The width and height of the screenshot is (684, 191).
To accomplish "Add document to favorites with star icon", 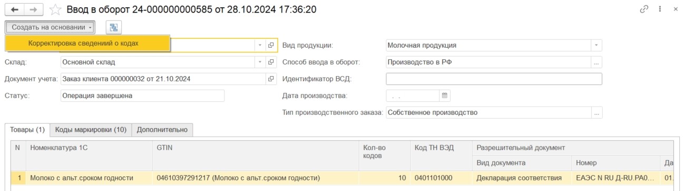I will click(x=55, y=9).
